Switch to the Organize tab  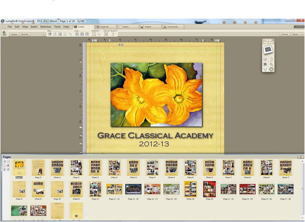coord(104,27)
